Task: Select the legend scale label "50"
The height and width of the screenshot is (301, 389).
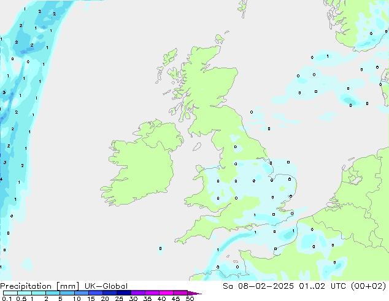Action: click(190, 299)
